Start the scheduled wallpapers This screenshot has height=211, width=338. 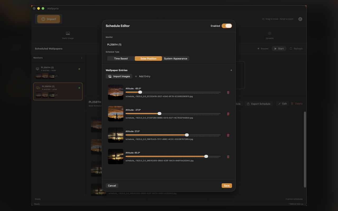tap(279, 49)
